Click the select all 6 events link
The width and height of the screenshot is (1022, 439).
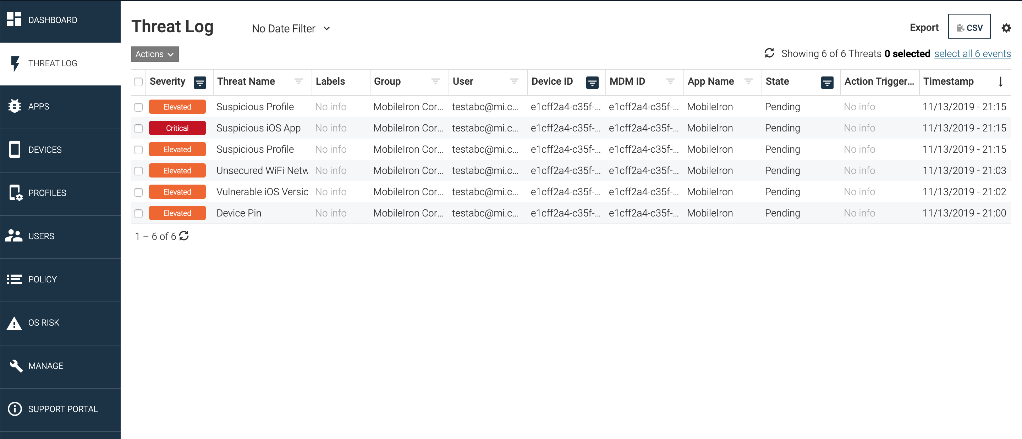point(972,54)
